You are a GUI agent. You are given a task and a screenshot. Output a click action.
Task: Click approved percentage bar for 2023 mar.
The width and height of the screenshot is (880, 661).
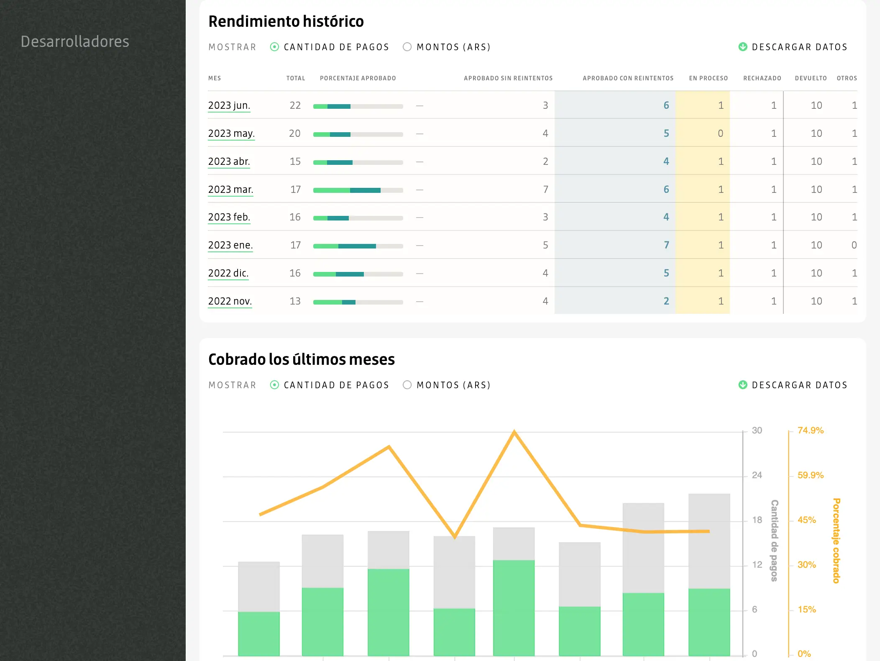point(358,190)
